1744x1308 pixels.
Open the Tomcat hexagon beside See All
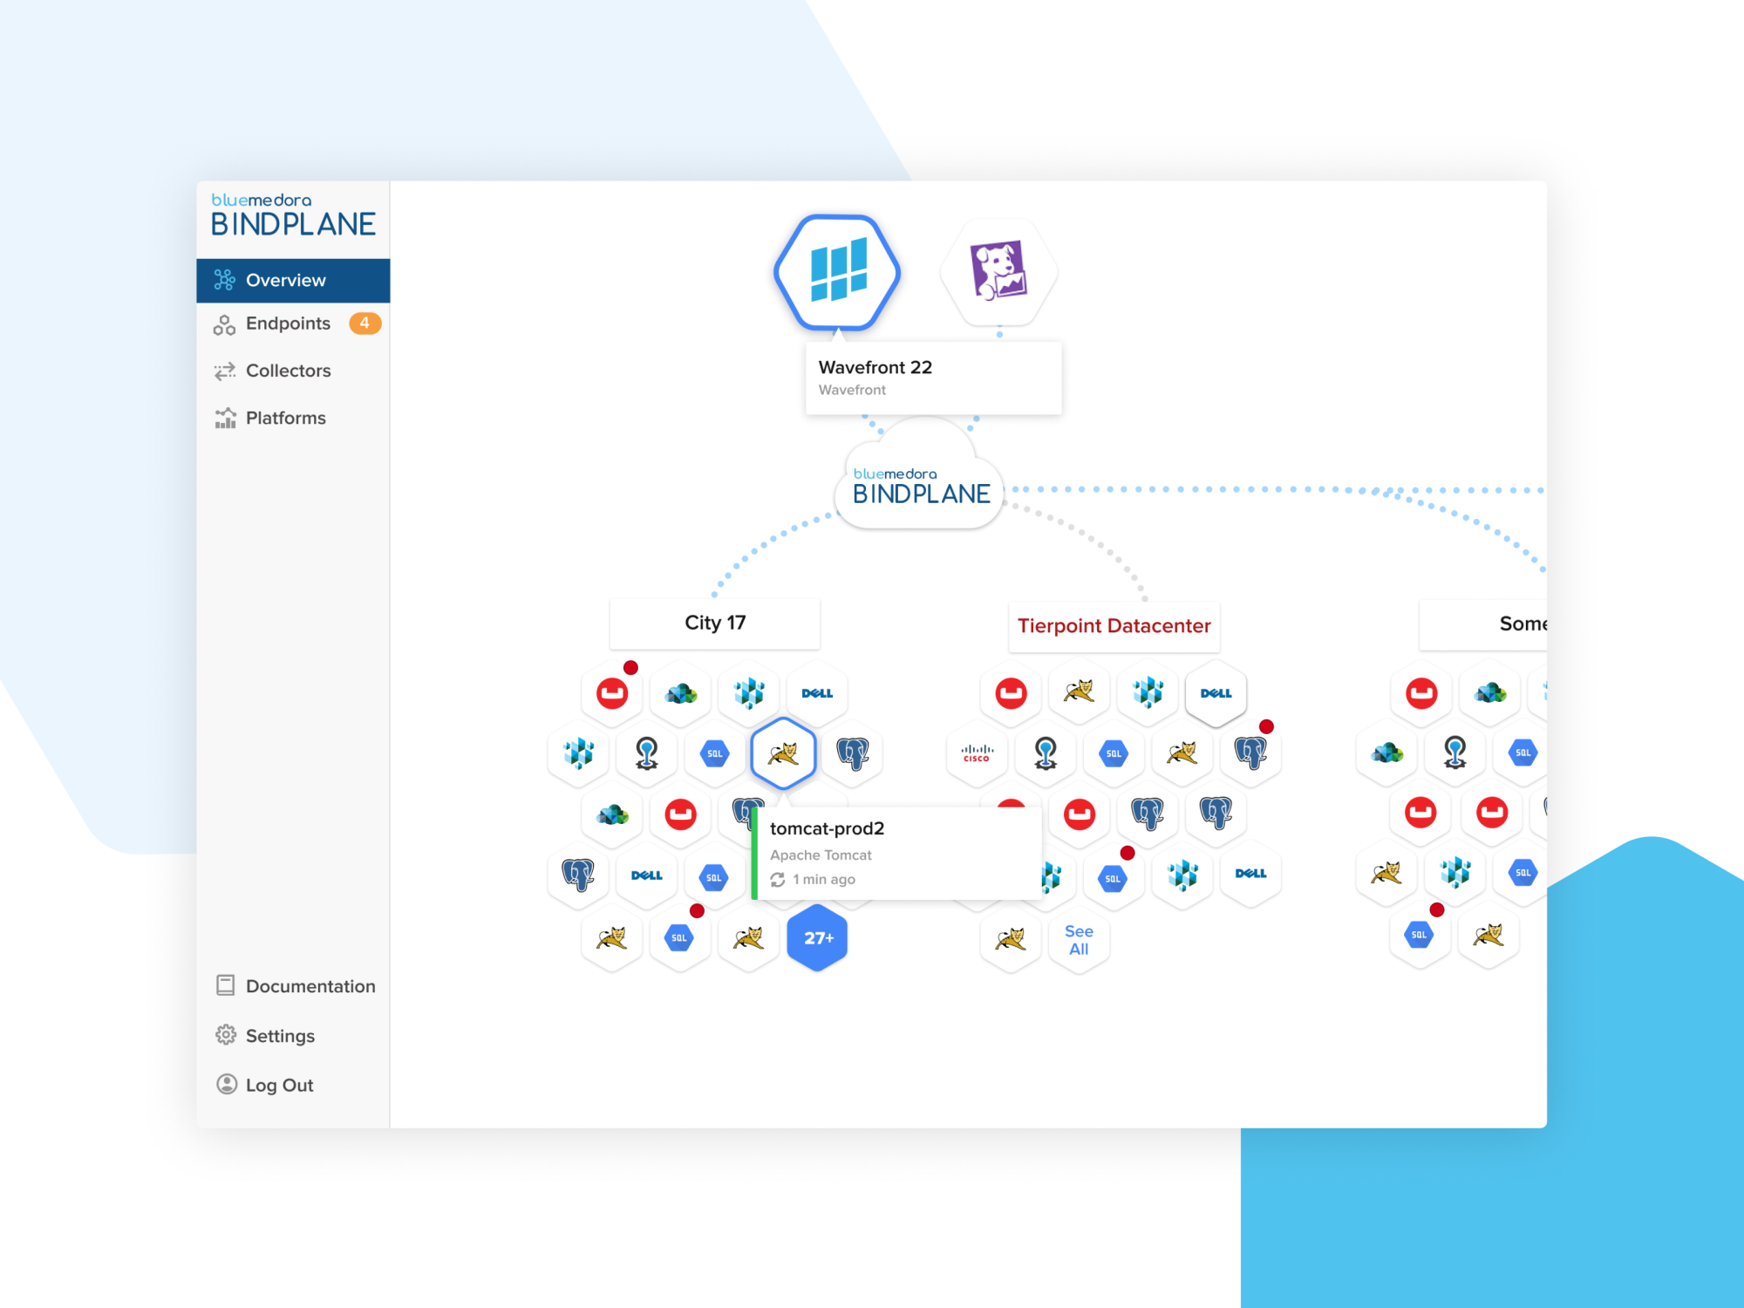(1012, 940)
